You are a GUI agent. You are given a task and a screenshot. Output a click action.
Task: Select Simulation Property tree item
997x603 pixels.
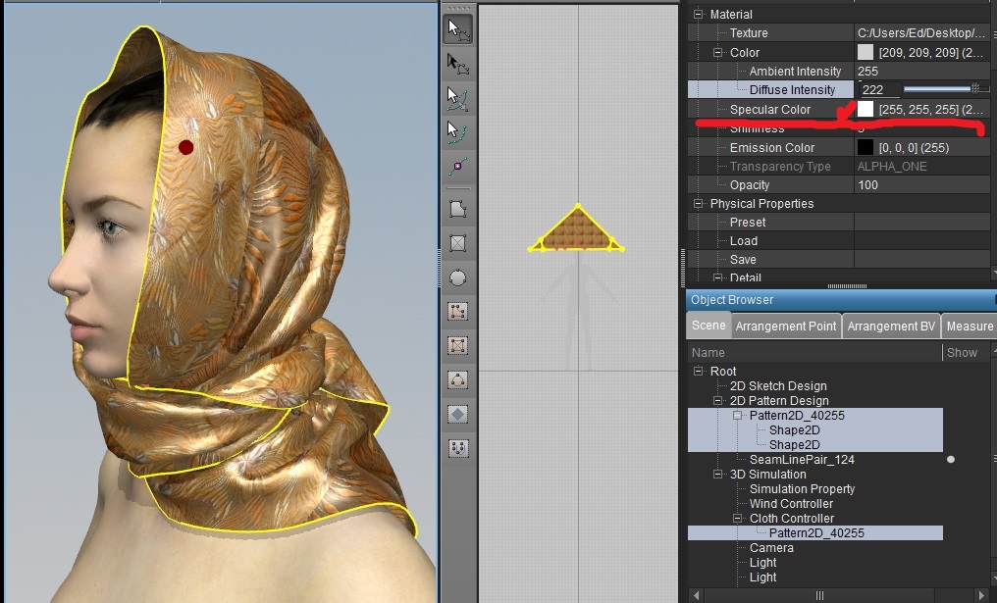coord(802,489)
